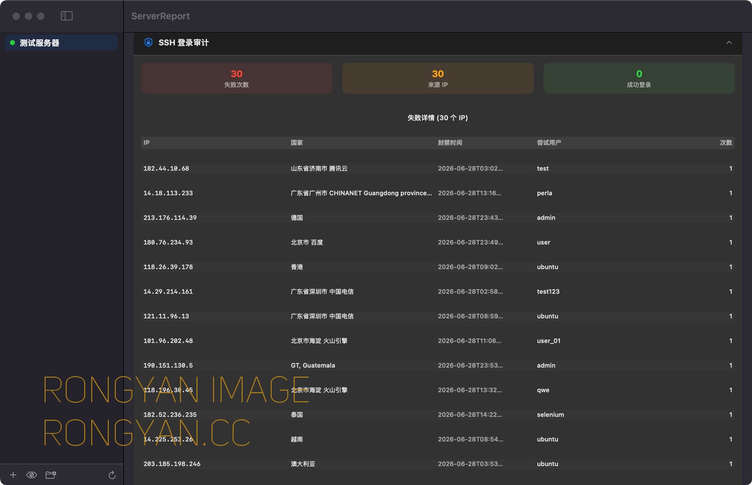752x485 pixels.
Task: Click the 失败次数 red stat card
Action: [x=237, y=78]
